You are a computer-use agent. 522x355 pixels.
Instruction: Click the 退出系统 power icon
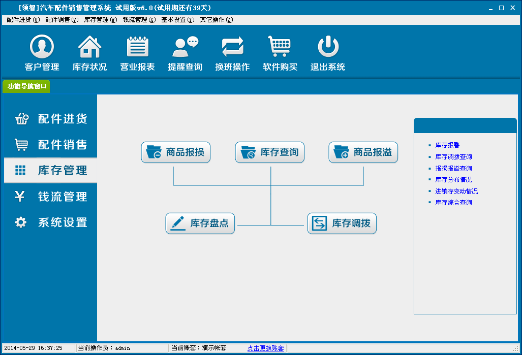pos(328,48)
